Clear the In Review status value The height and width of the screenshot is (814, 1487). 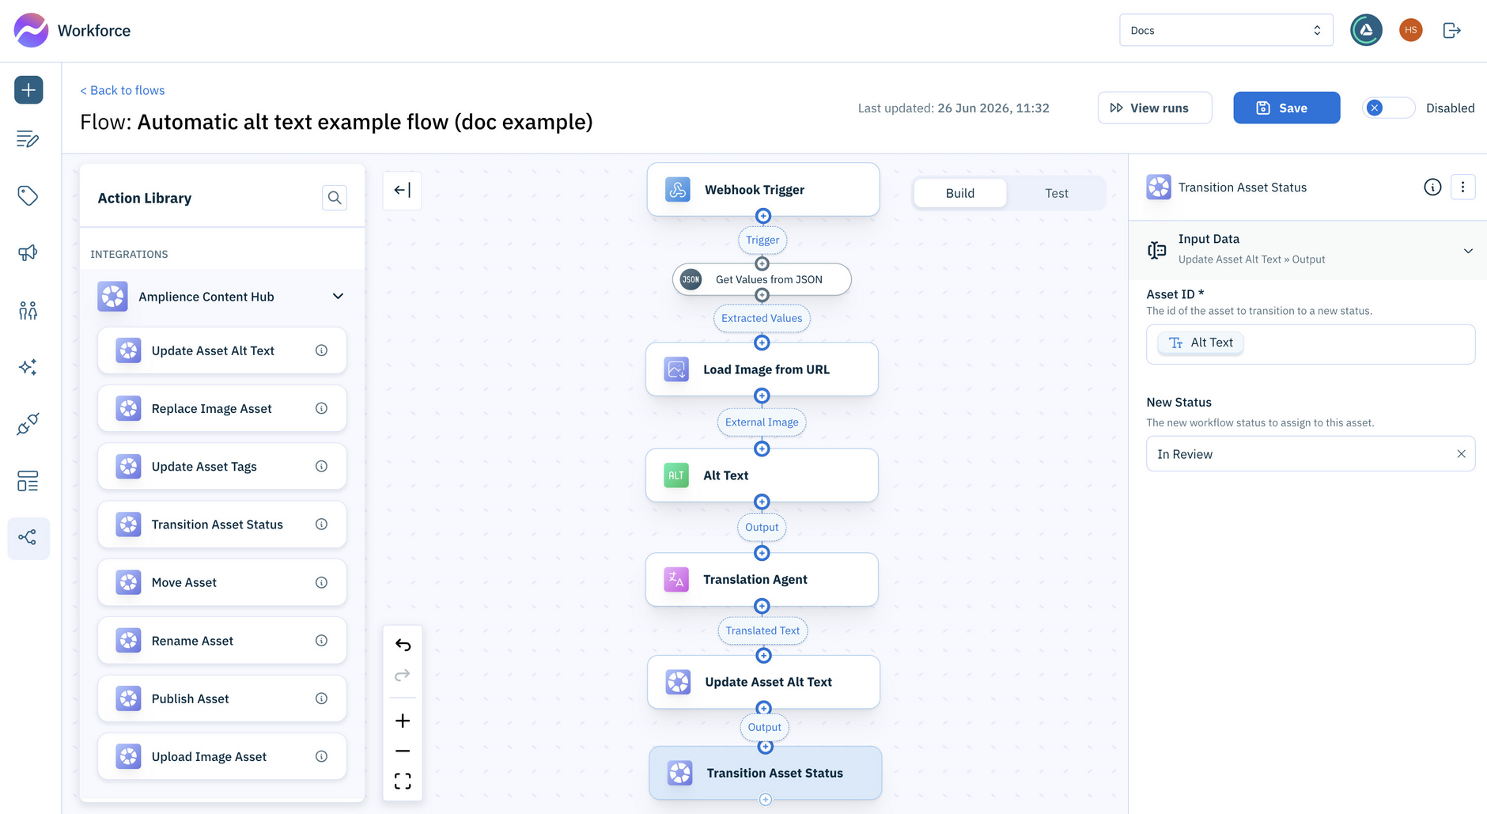[x=1461, y=454]
